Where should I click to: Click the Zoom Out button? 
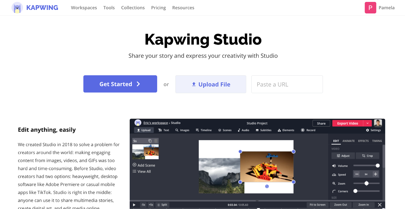(x=340, y=205)
